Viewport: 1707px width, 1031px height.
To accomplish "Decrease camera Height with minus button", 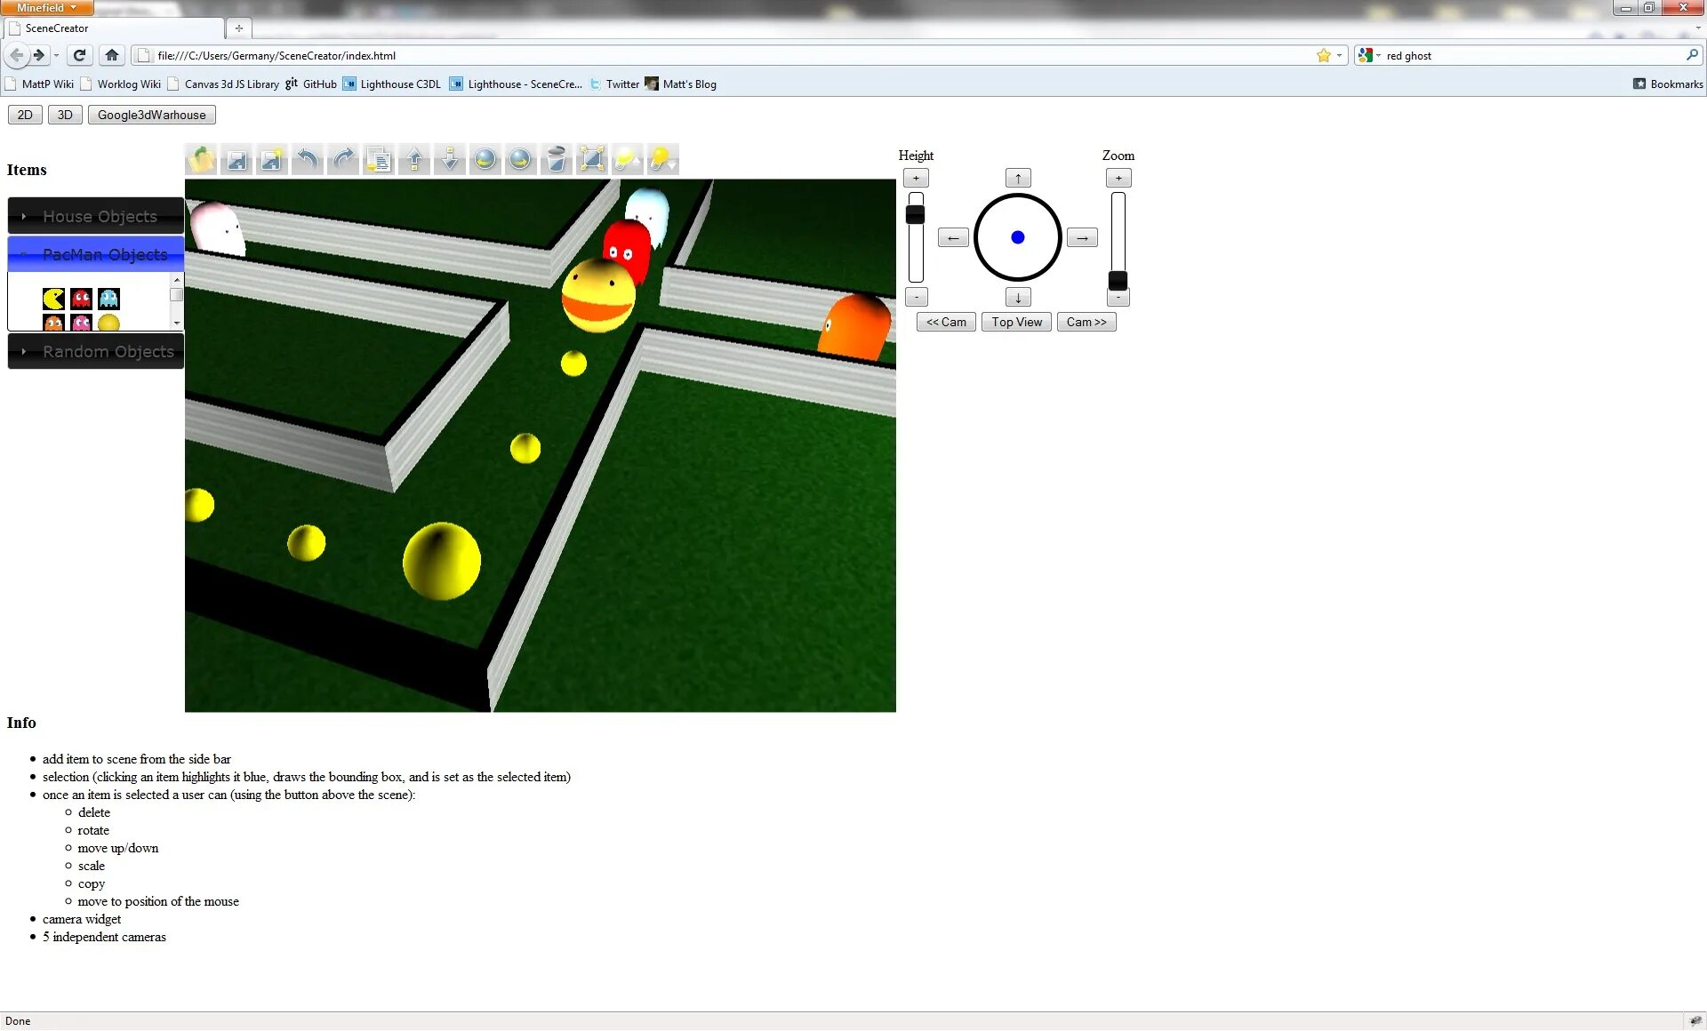I will tap(916, 297).
